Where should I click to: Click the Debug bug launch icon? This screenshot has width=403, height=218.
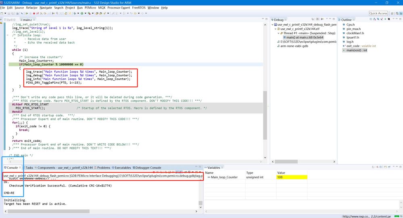(x=75, y=13)
